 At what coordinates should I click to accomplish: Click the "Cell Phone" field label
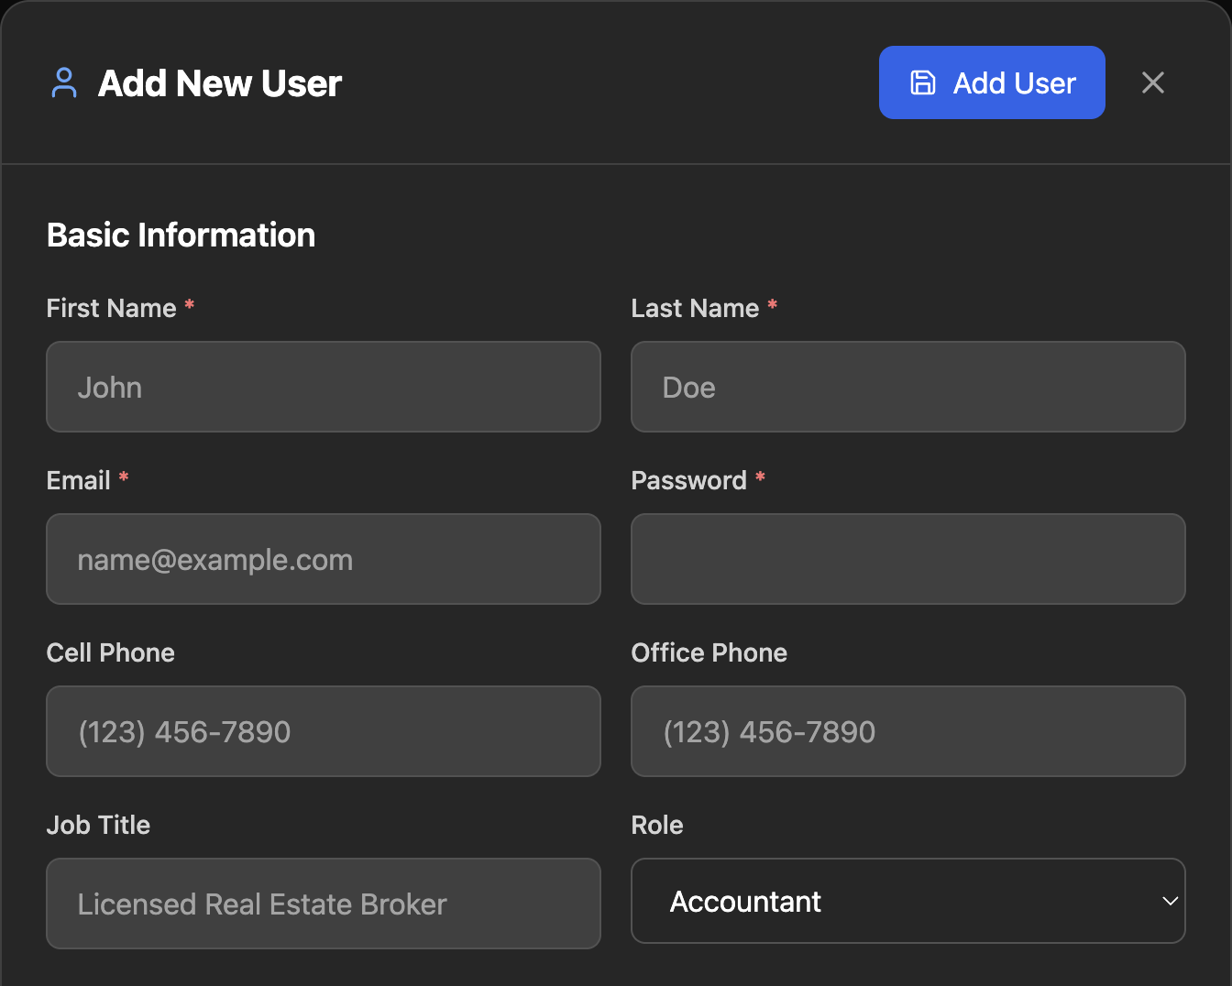pyautogui.click(x=111, y=652)
